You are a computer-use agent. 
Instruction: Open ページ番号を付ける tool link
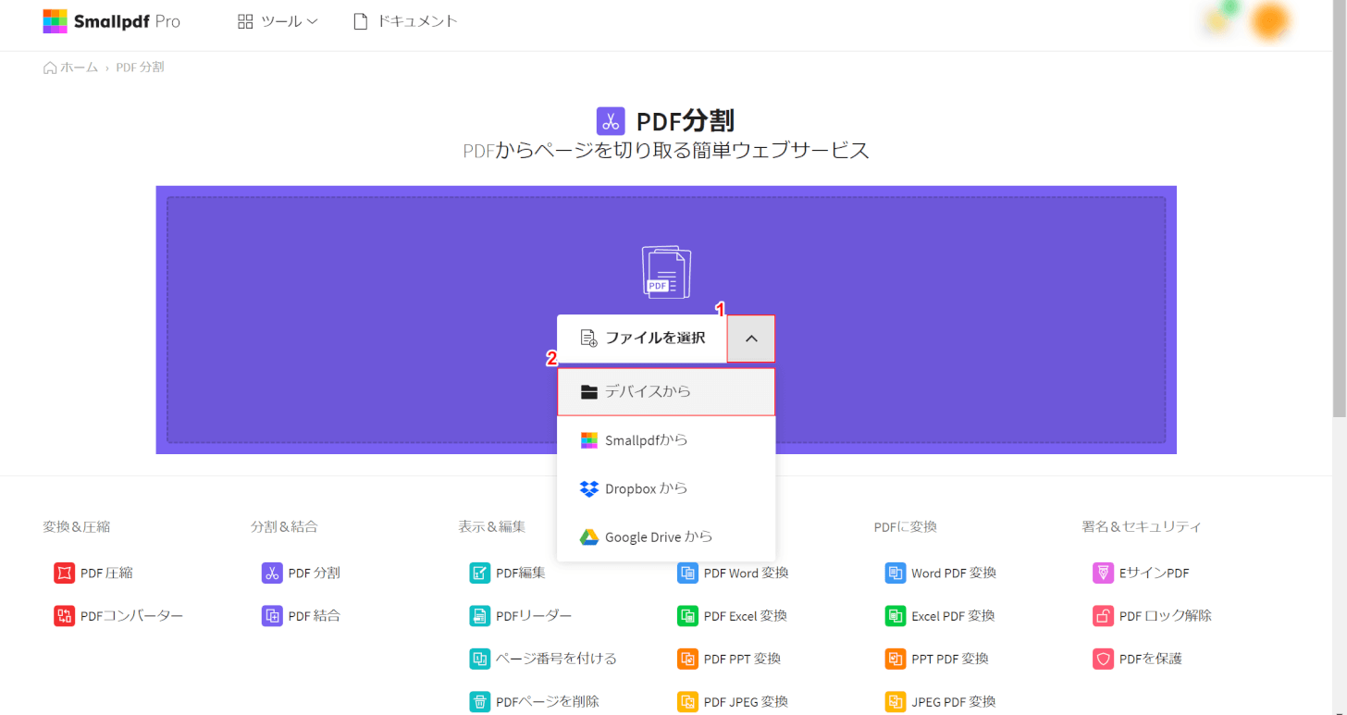pyautogui.click(x=556, y=659)
